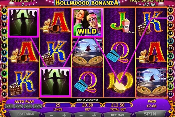The image size is (175, 117).
Task: Hit the SPIN button
Action: click(x=150, y=114)
